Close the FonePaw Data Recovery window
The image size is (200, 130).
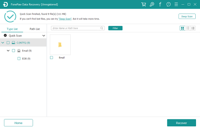coord(195,4)
